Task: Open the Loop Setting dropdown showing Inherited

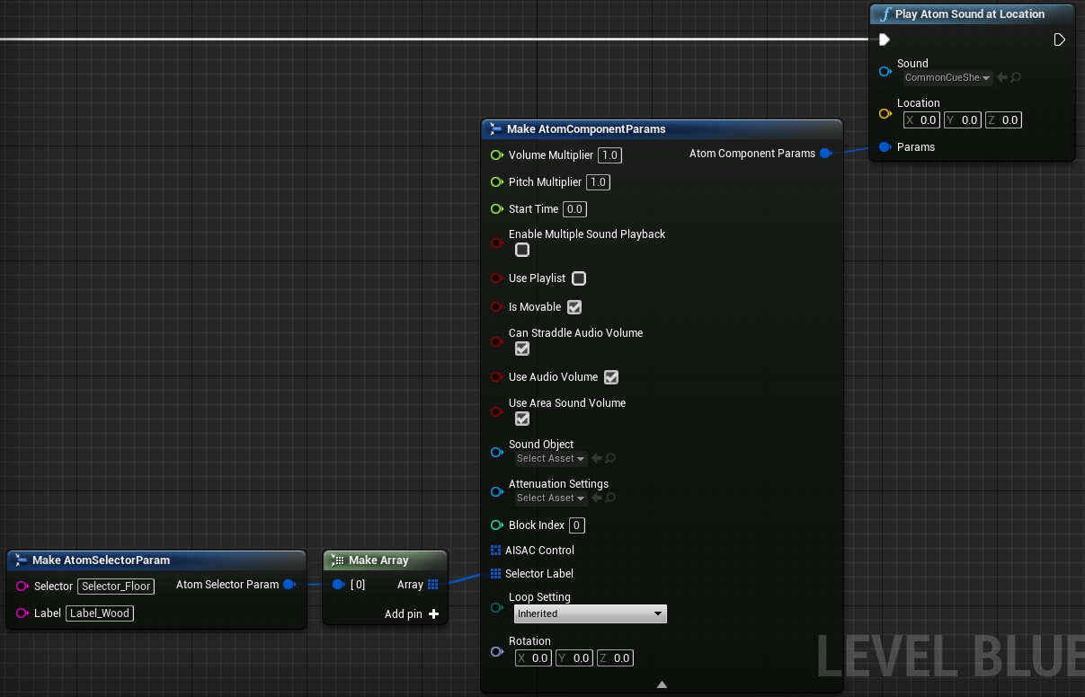Action: [x=590, y=613]
